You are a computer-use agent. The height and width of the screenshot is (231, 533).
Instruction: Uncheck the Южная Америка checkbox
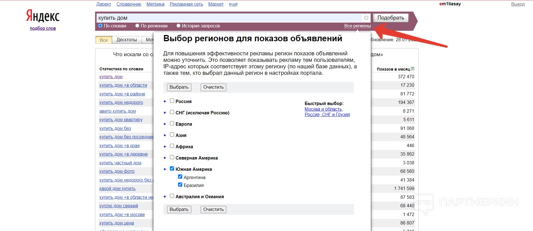point(172,169)
